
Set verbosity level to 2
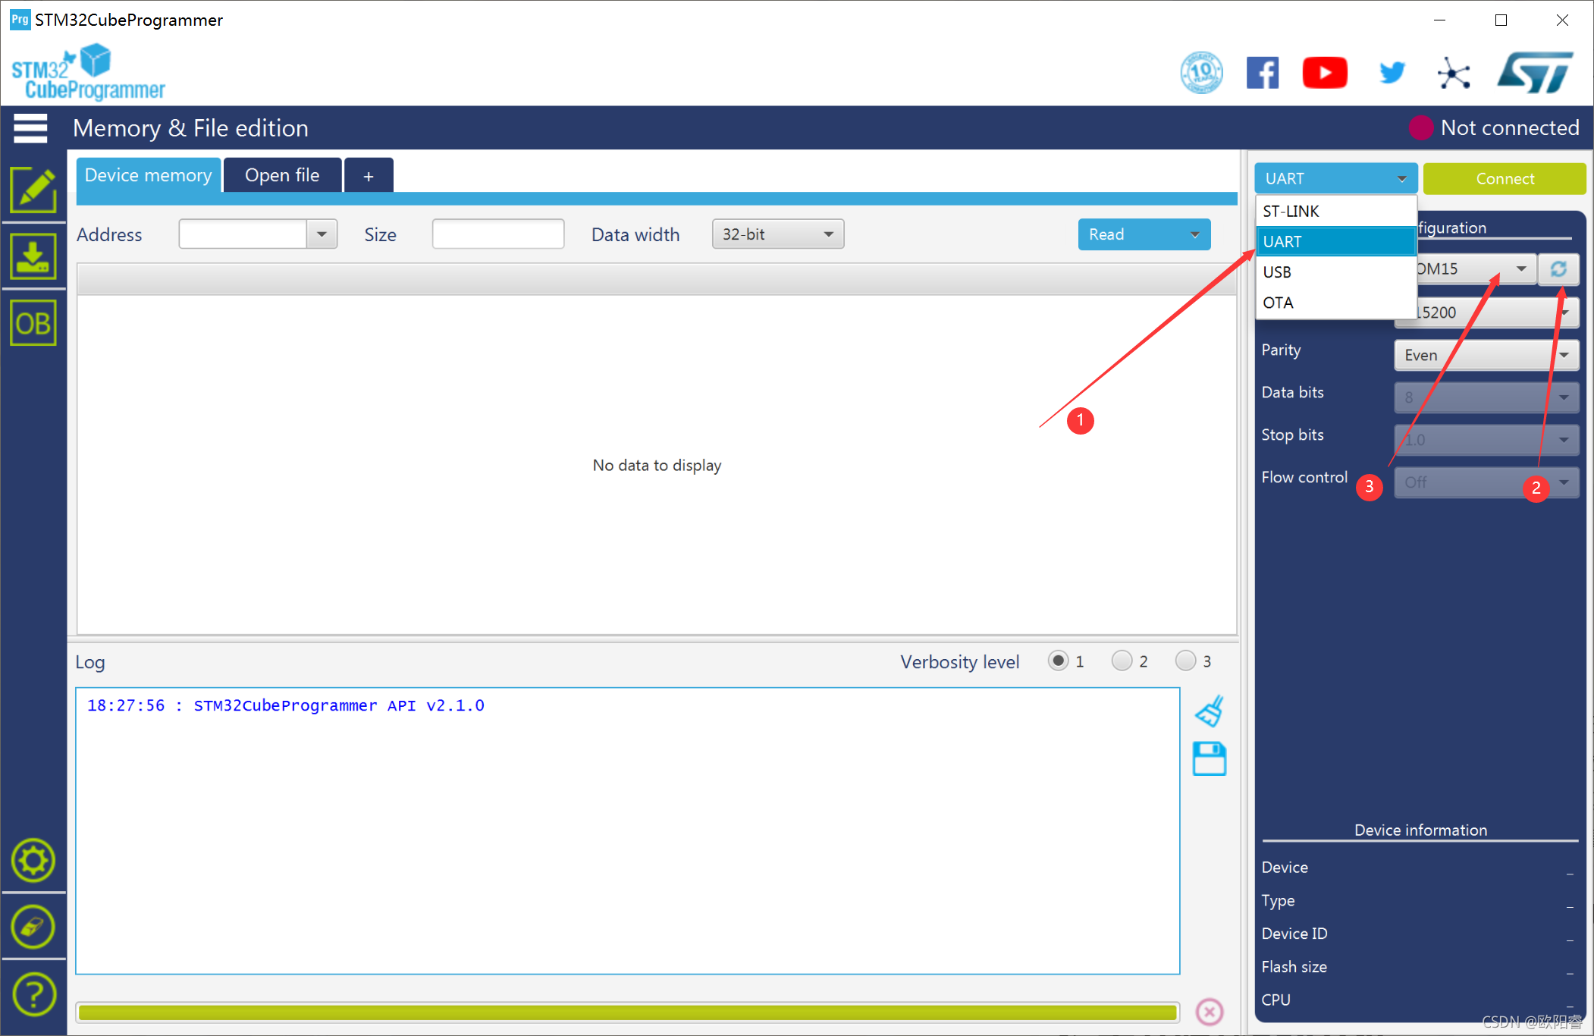coord(1122,661)
